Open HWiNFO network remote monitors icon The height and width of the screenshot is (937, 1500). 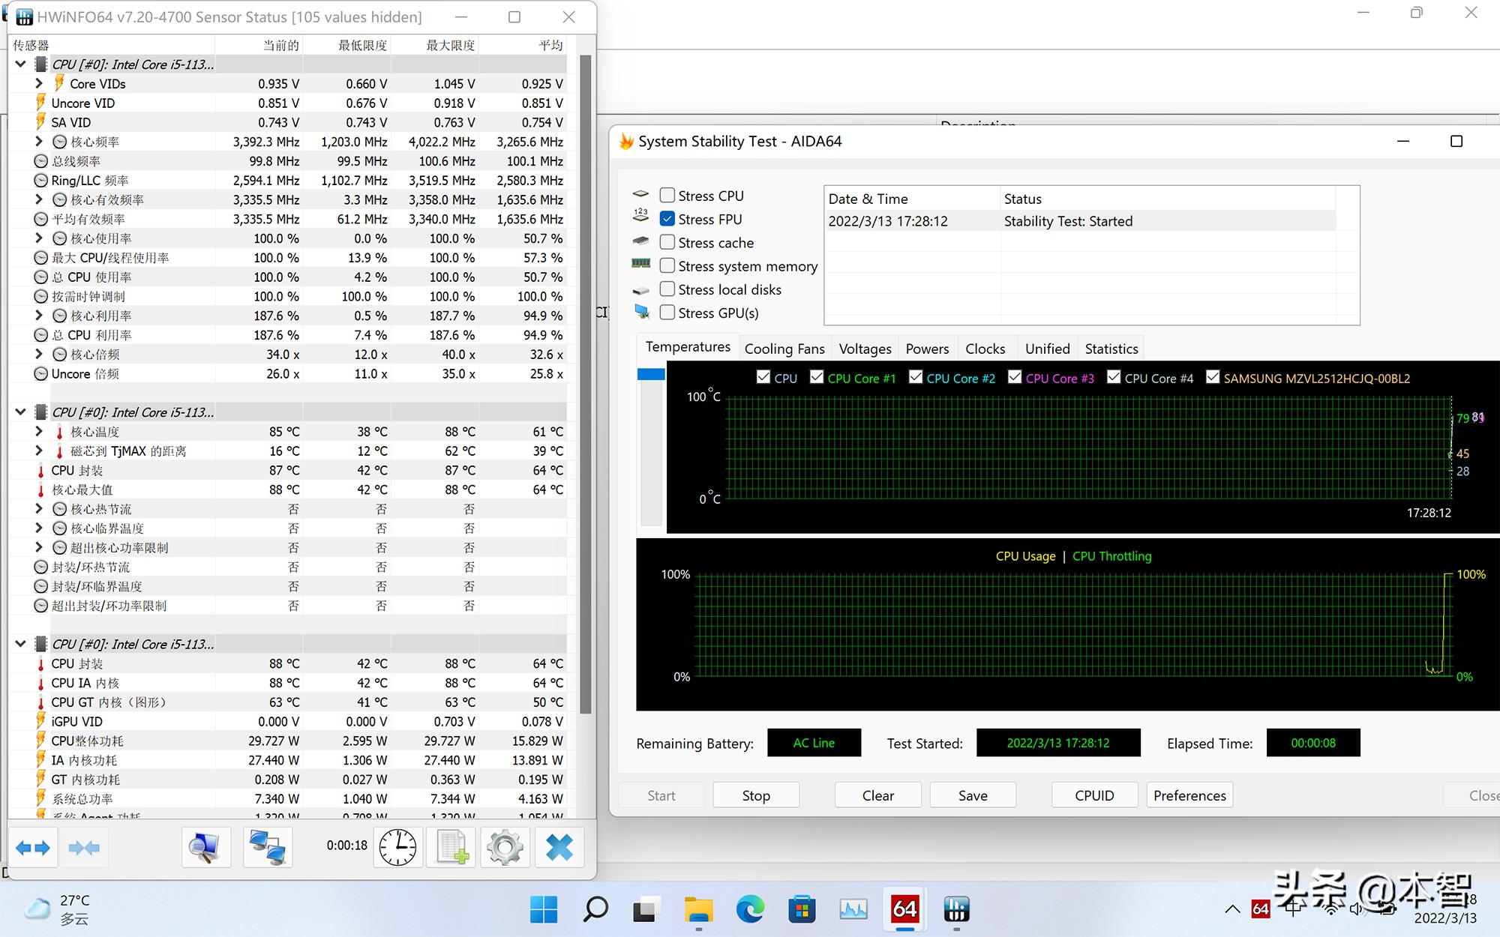point(268,848)
